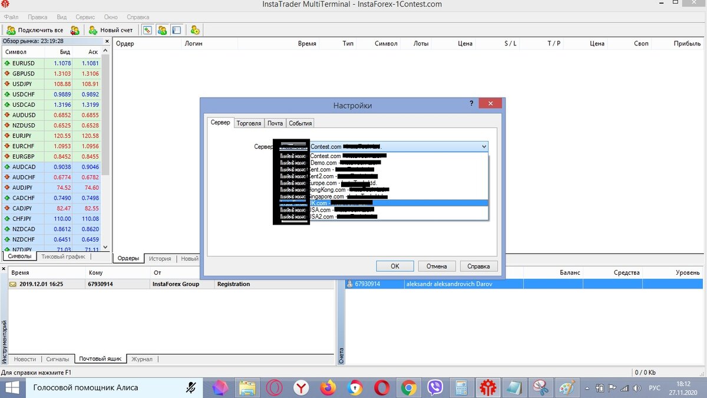Select HongKong.com in the server list
This screenshot has width=707, height=398.
[381, 190]
